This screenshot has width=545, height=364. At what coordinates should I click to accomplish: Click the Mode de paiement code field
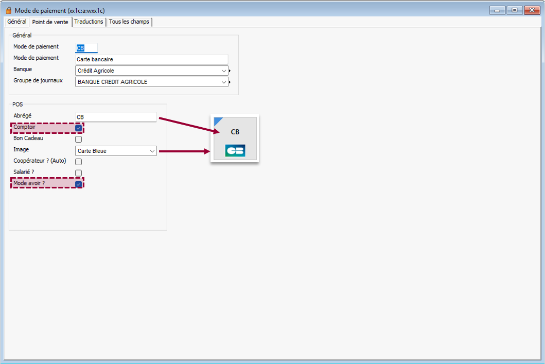[86, 48]
